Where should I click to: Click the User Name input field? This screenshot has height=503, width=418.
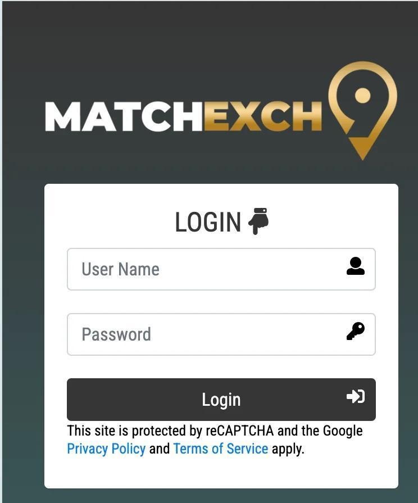tap(221, 269)
